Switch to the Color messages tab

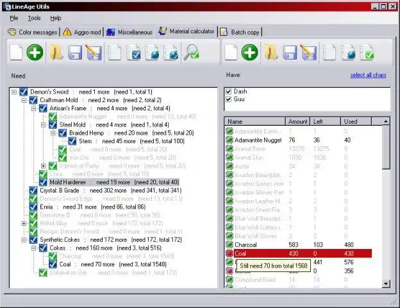click(33, 32)
